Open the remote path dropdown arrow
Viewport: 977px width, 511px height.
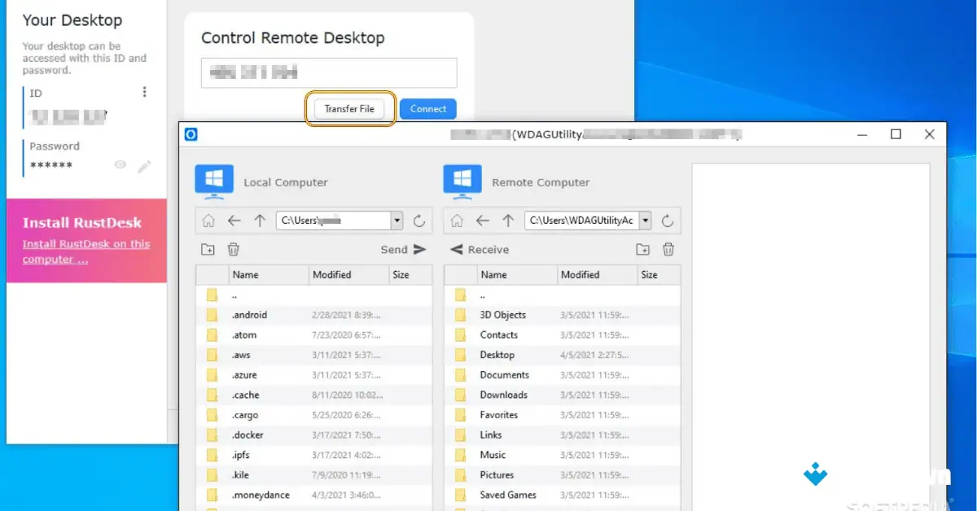coord(645,220)
